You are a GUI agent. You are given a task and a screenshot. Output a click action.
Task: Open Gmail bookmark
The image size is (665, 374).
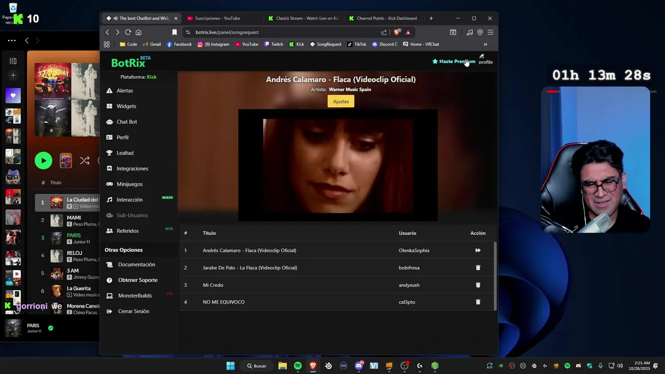point(151,44)
